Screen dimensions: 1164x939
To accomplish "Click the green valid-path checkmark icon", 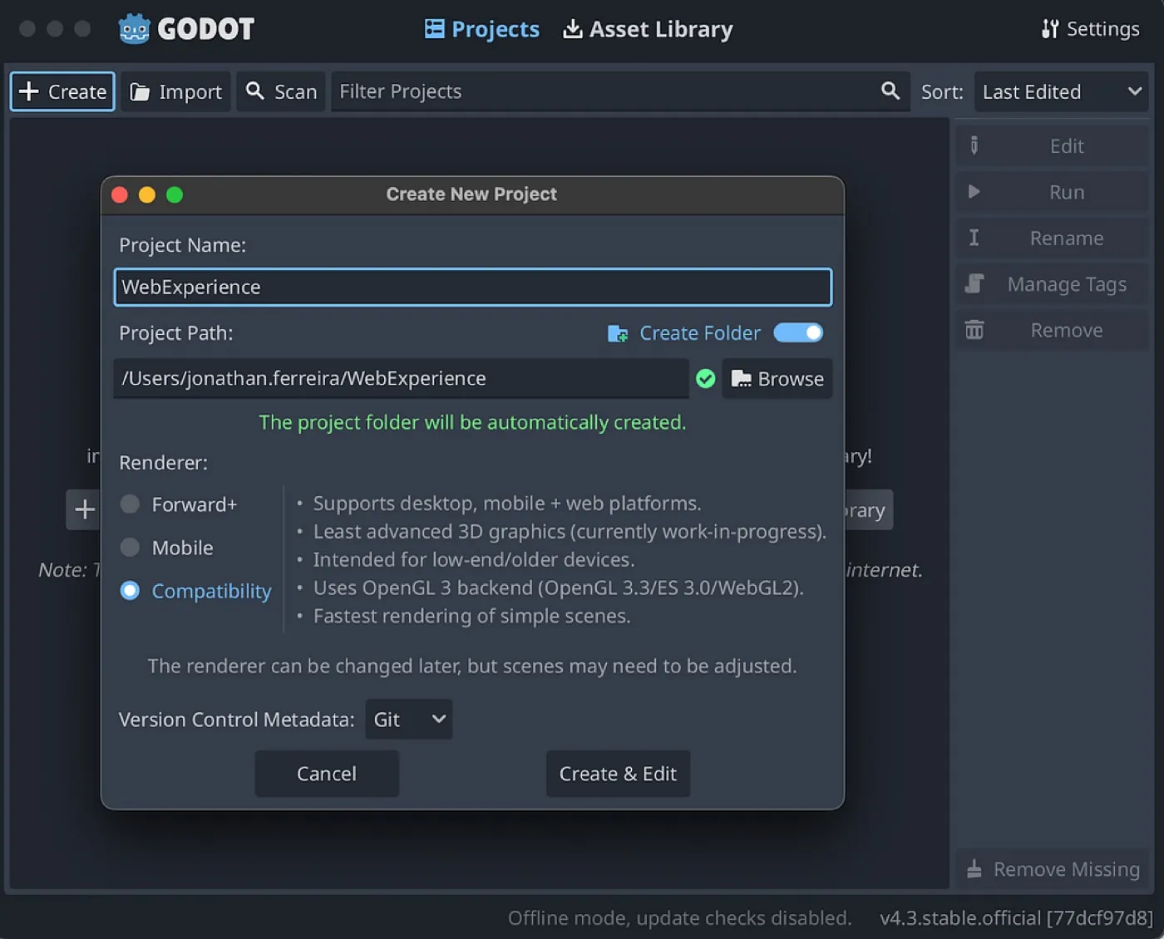I will pyautogui.click(x=705, y=379).
